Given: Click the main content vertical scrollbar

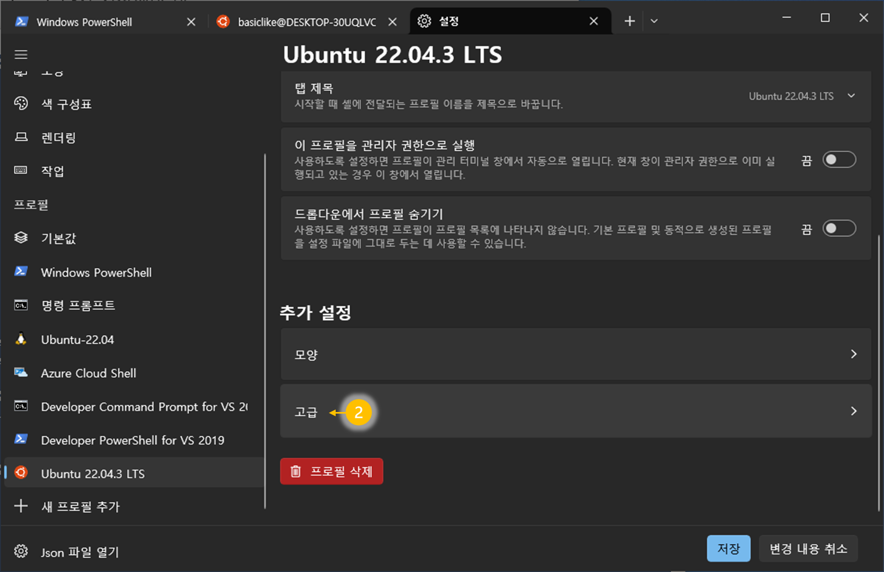Looking at the screenshot, I should (879, 373).
